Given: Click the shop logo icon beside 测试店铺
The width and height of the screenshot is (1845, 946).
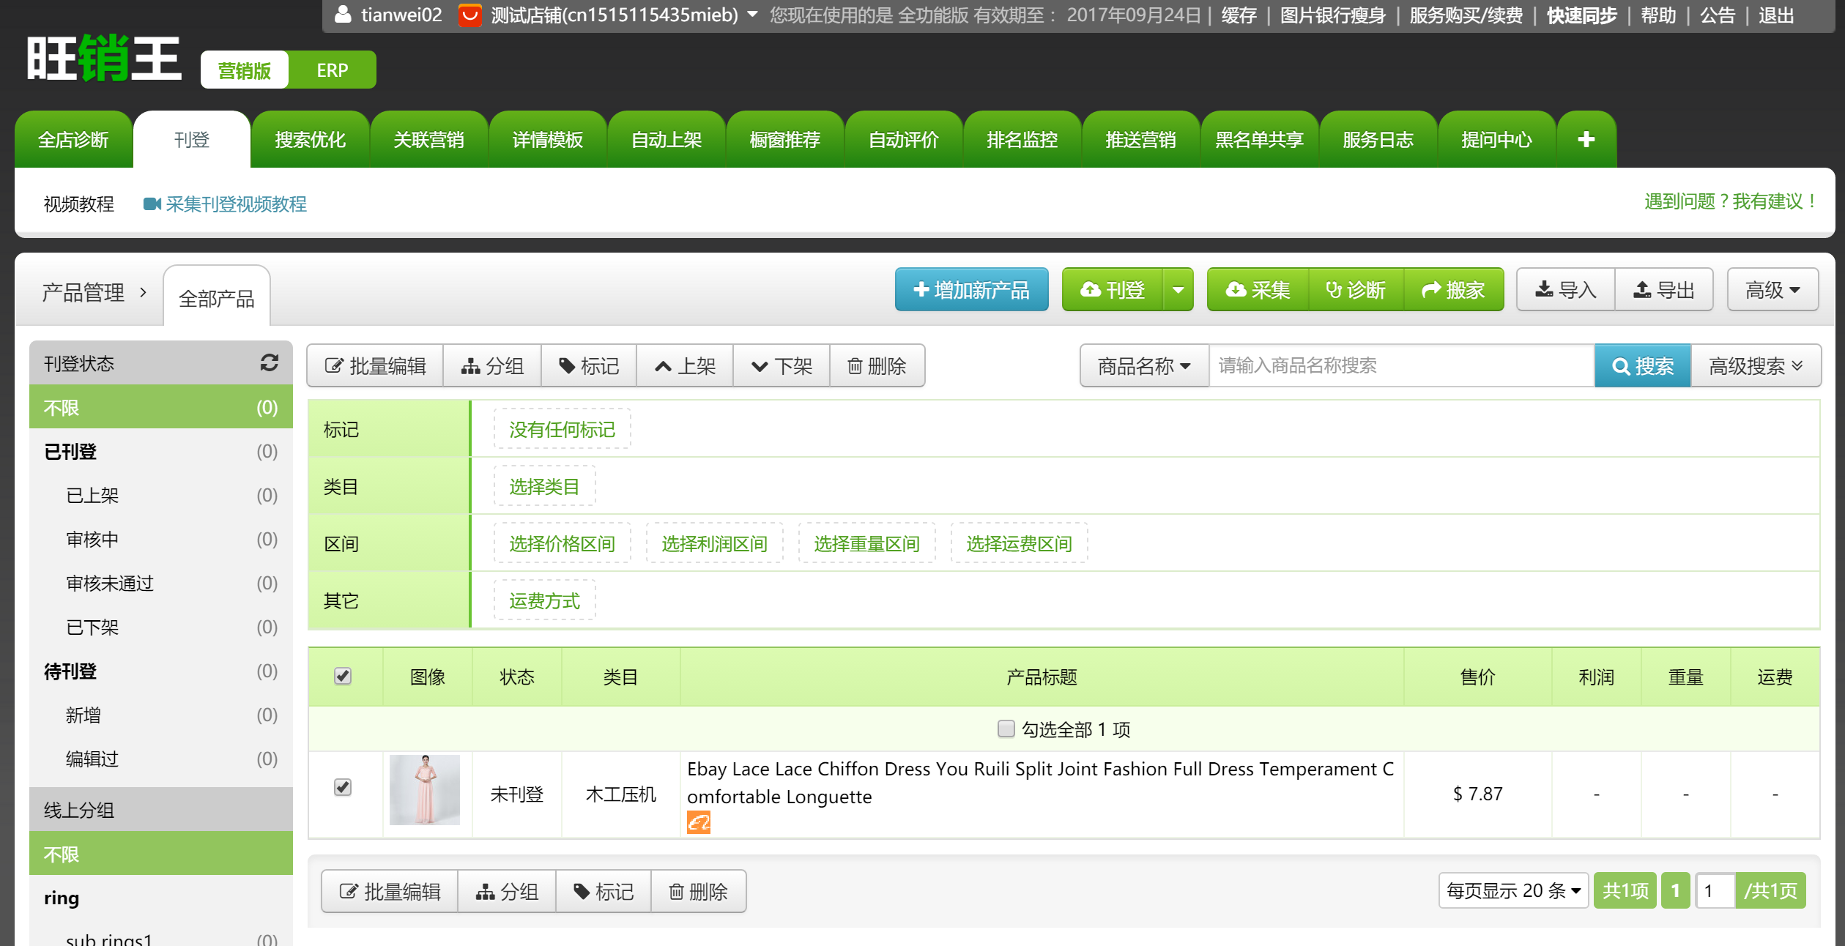Looking at the screenshot, I should tap(469, 15).
